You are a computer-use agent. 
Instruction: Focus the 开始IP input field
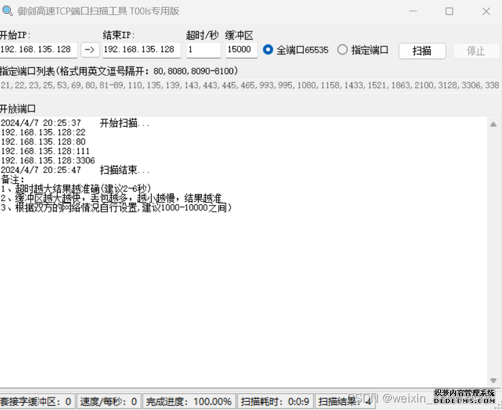(38, 50)
